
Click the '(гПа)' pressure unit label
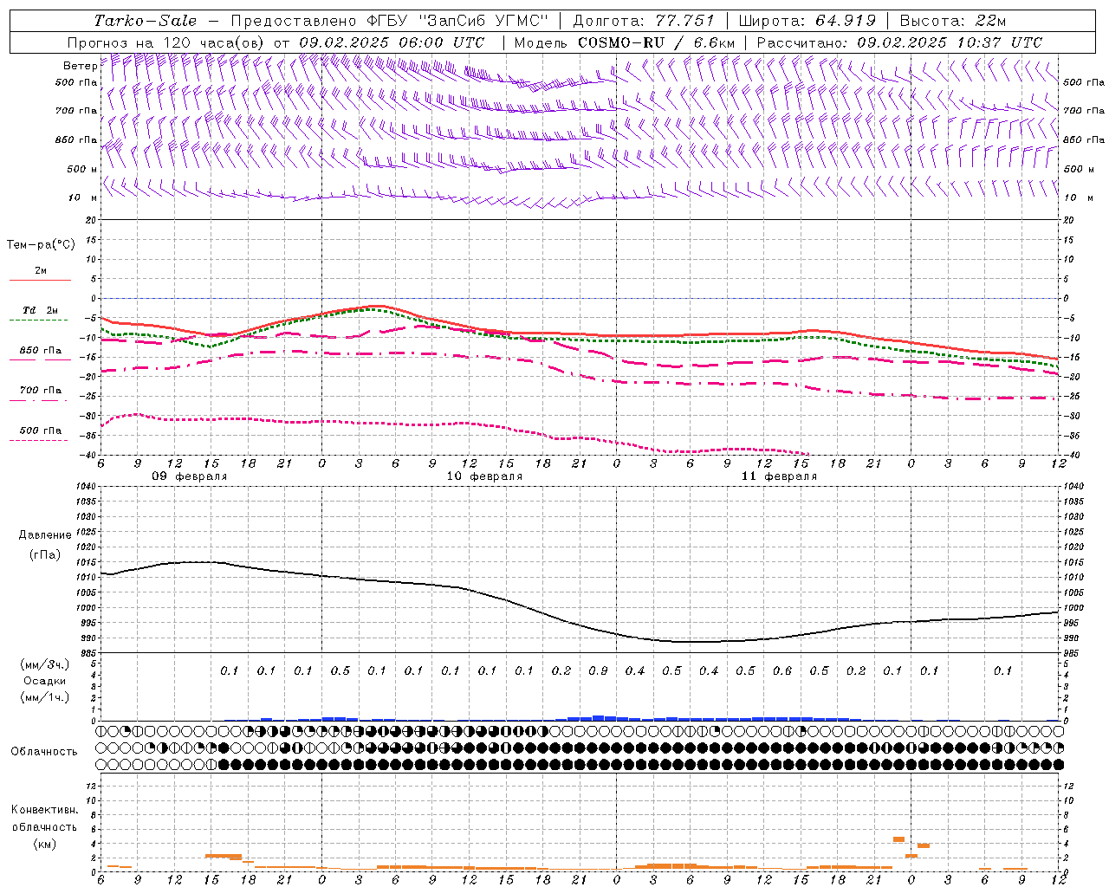click(x=45, y=554)
